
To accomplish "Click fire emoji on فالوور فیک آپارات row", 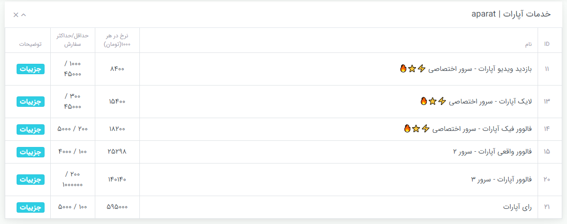I will (407, 129).
